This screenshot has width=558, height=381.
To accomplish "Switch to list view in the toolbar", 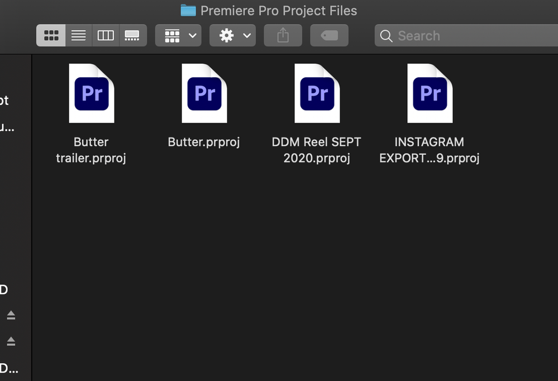I will [x=78, y=35].
